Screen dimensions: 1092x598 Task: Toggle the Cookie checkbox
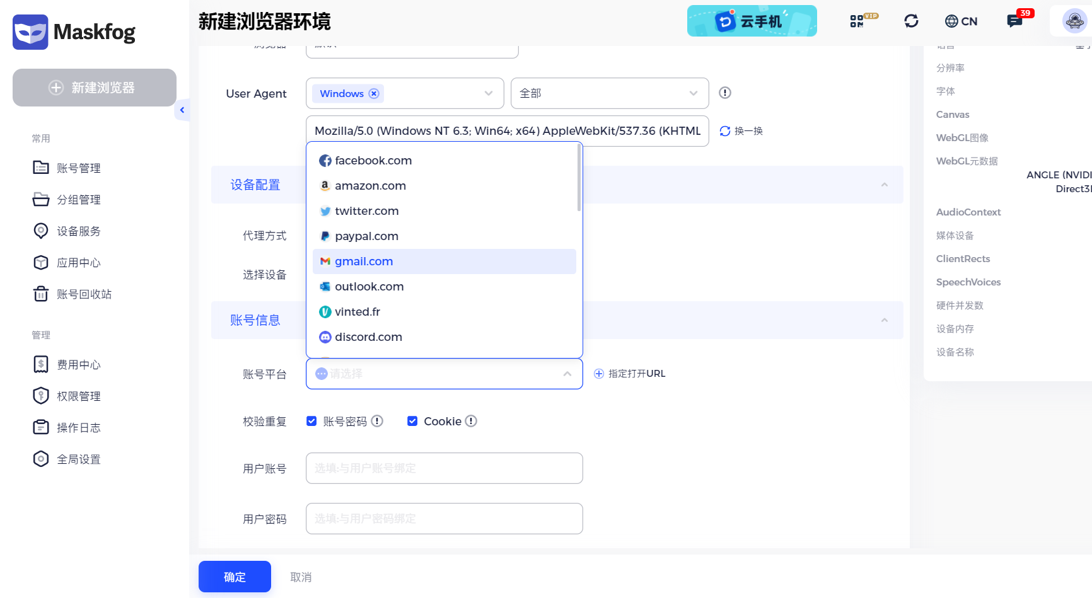click(x=412, y=421)
